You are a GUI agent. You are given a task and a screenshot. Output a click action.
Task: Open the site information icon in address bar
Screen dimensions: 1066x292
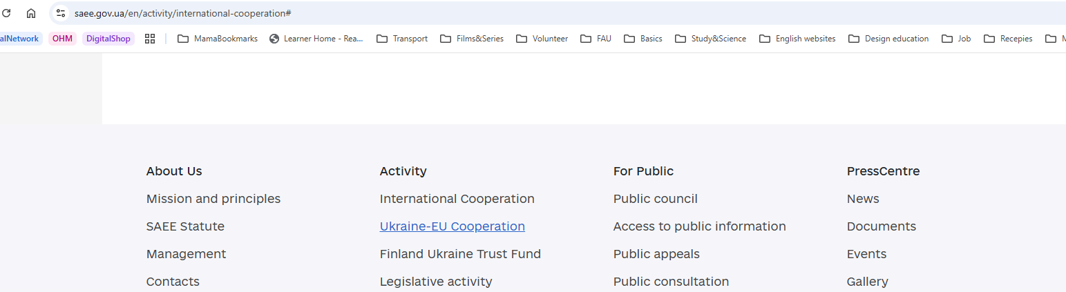coord(61,13)
